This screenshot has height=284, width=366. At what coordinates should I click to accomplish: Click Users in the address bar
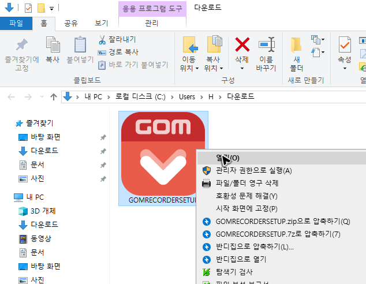[187, 96]
